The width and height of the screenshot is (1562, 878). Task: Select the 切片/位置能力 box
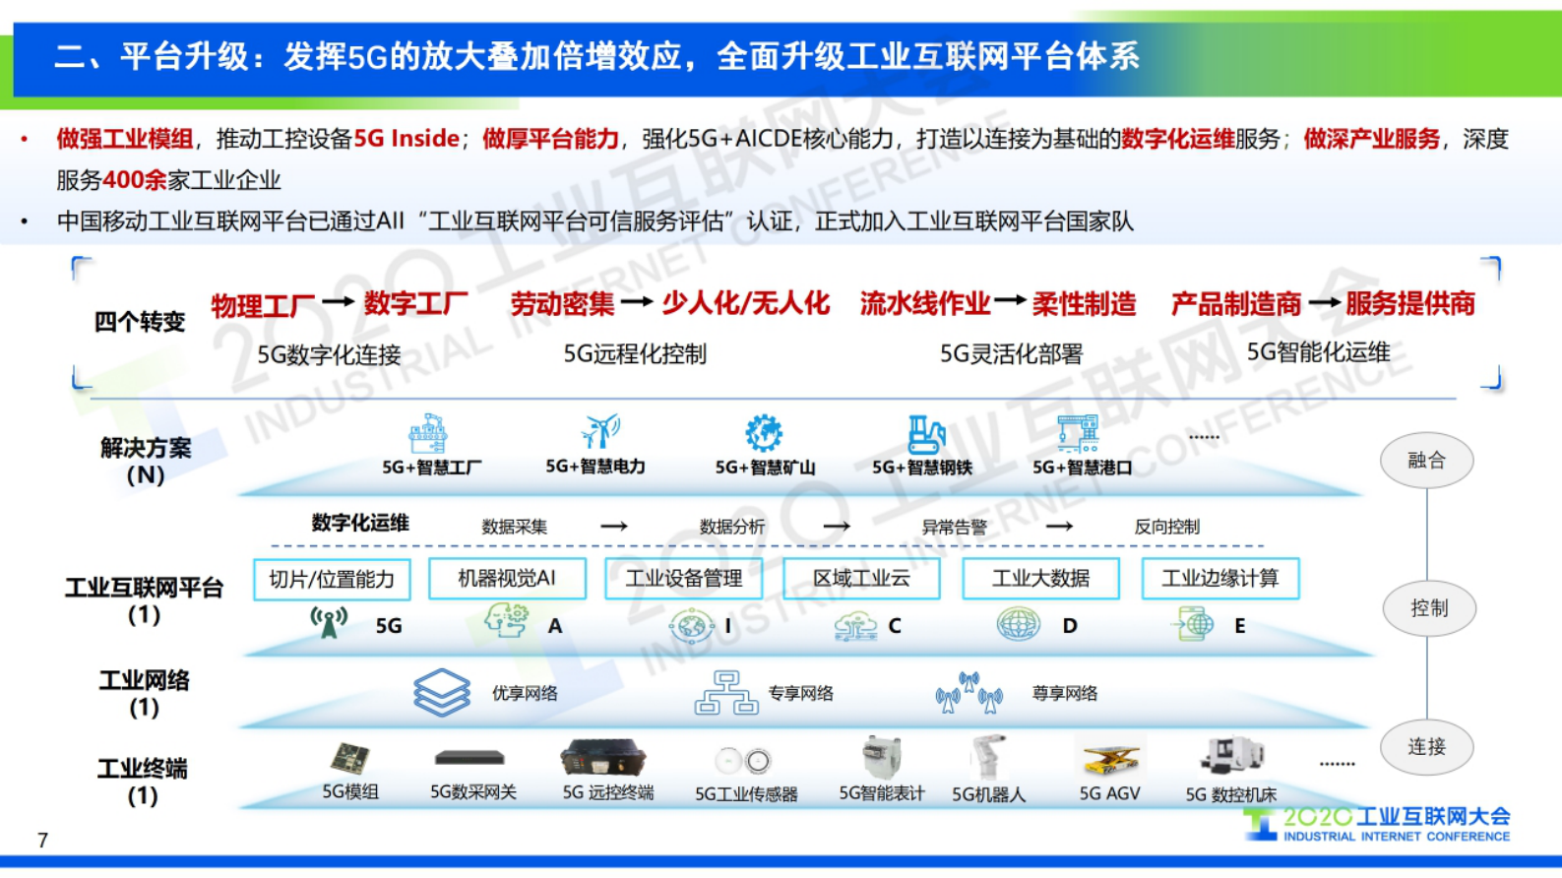pos(332,579)
